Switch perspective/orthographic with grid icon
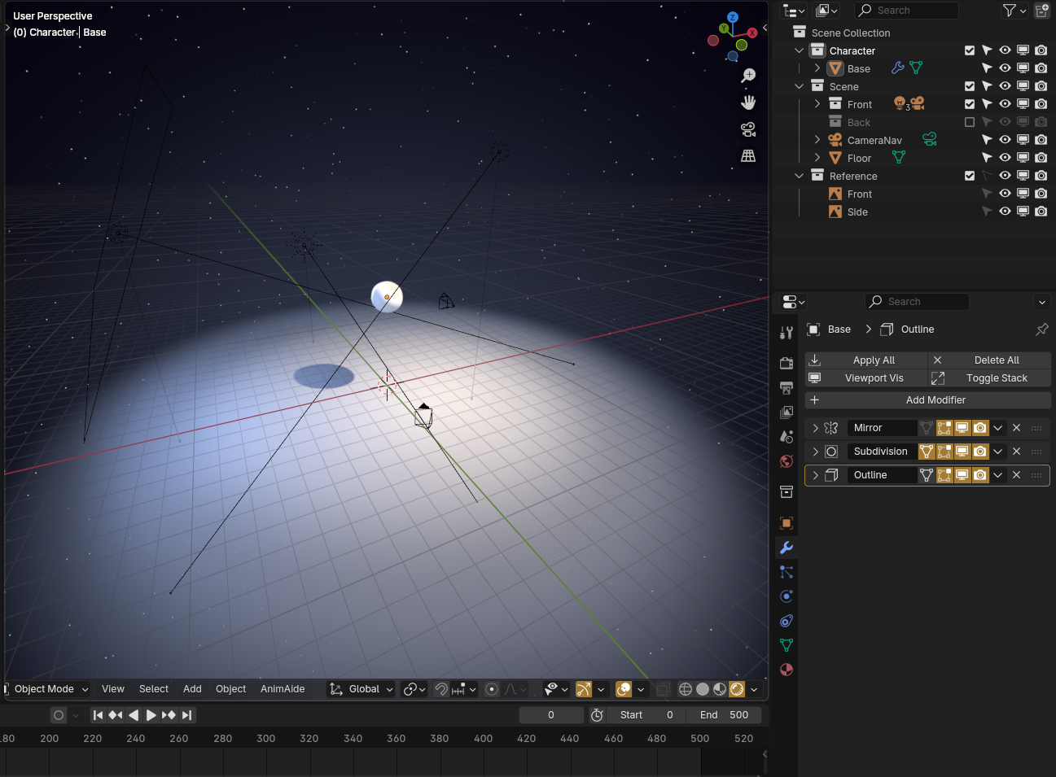Image resolution: width=1056 pixels, height=777 pixels. coord(748,155)
